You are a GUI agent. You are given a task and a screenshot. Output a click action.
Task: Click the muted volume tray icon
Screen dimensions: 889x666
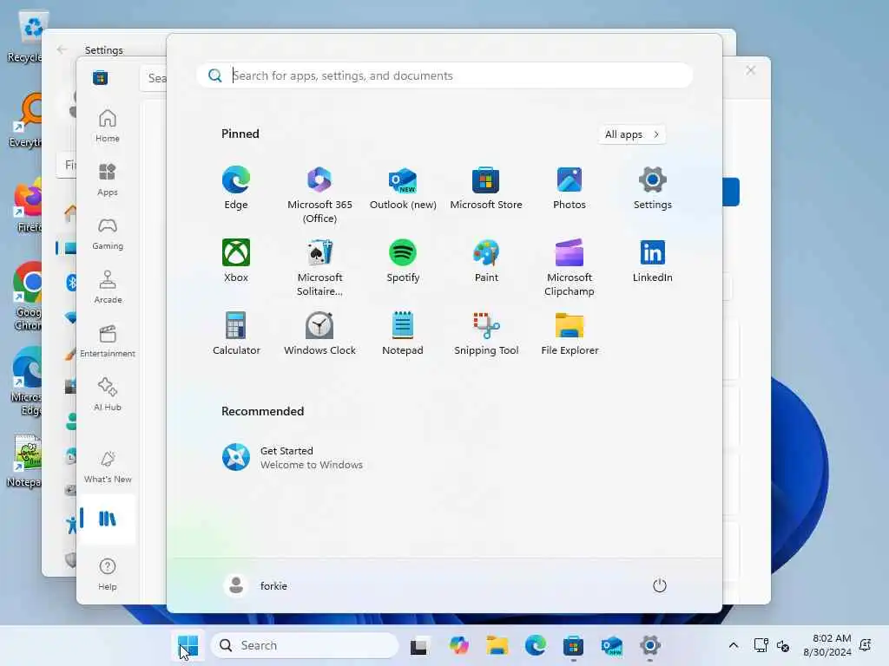pyautogui.click(x=783, y=645)
